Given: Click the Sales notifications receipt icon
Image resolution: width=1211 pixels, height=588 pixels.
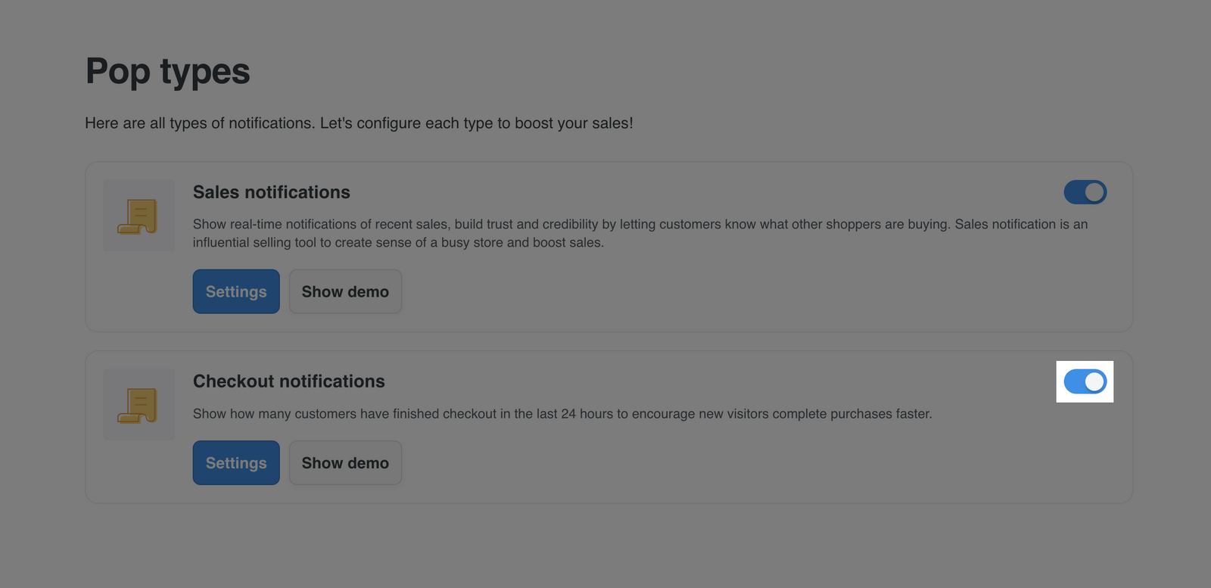Looking at the screenshot, I should pyautogui.click(x=138, y=216).
